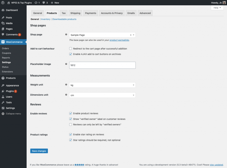Click the Collapse menu arrow icon

[3, 114]
